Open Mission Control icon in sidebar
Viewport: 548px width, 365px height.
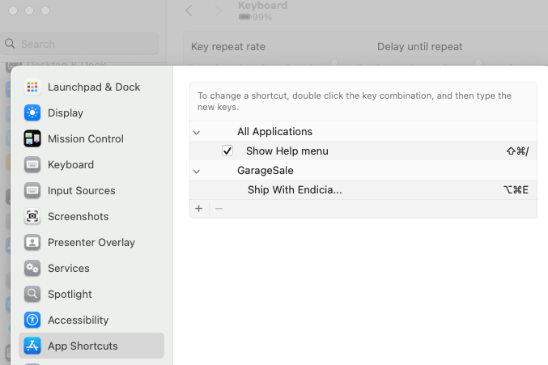pos(32,138)
